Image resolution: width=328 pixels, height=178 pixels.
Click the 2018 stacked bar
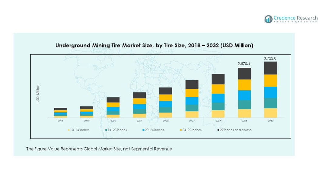pyautogui.click(x=61, y=113)
